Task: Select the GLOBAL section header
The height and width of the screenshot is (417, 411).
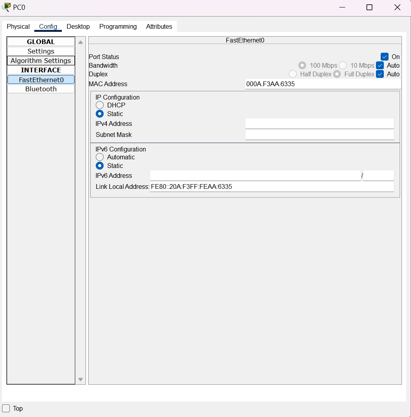Action: 41,42
